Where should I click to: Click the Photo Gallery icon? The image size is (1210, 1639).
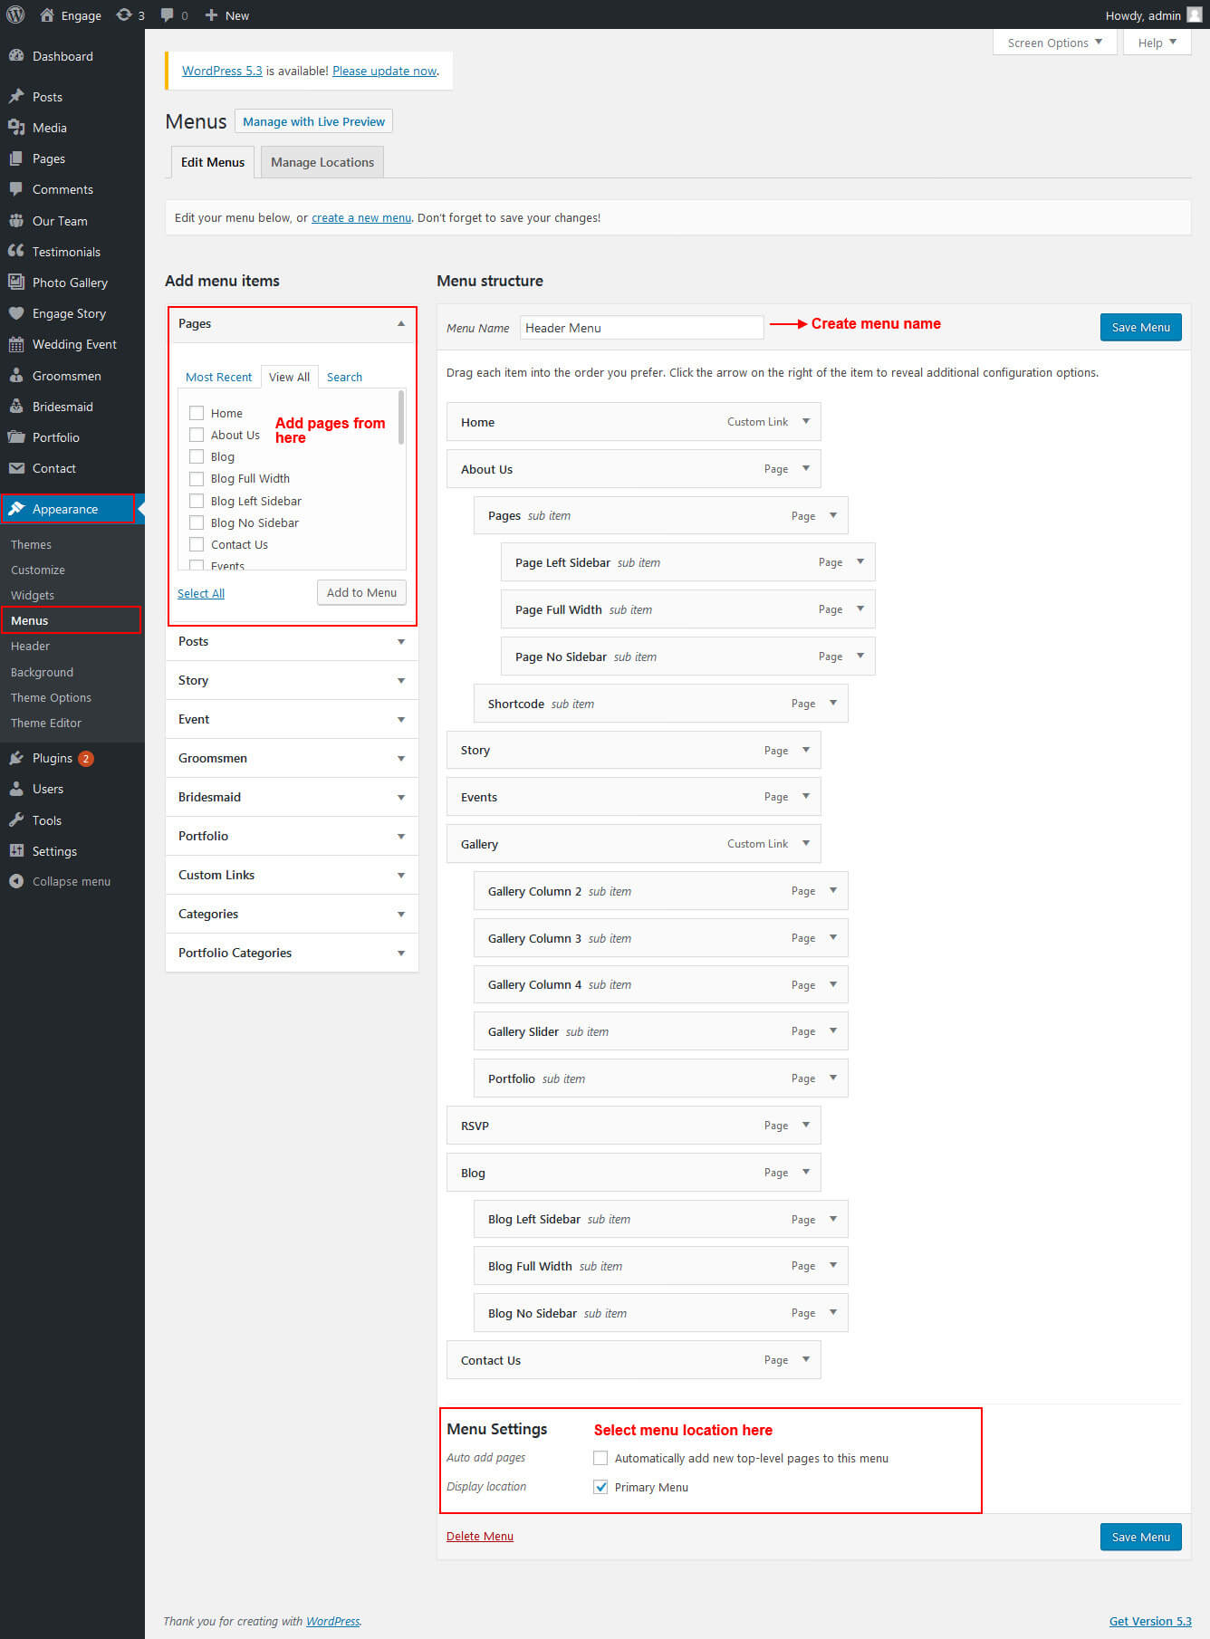pyautogui.click(x=16, y=282)
